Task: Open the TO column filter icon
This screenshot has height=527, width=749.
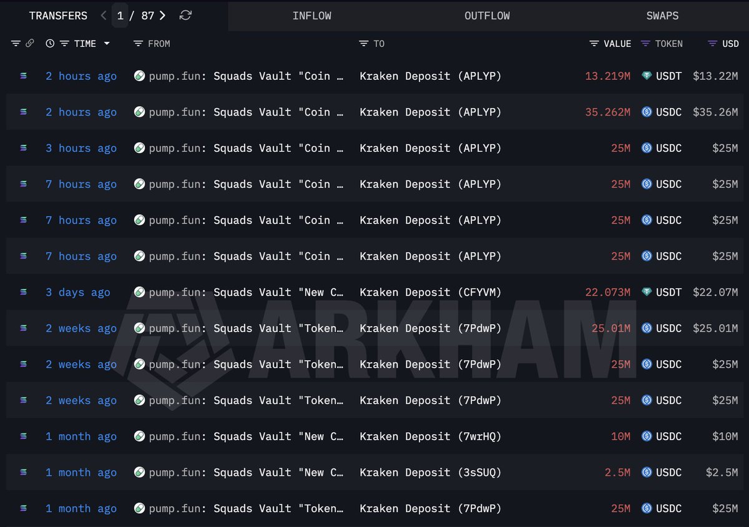Action: (x=364, y=44)
